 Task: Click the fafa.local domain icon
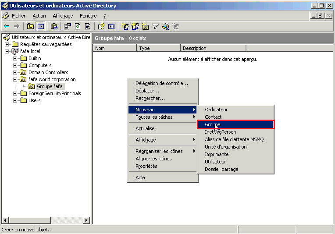tap(15, 51)
